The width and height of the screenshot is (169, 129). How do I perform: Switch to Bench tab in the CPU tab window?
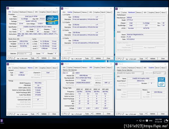[49, 12]
